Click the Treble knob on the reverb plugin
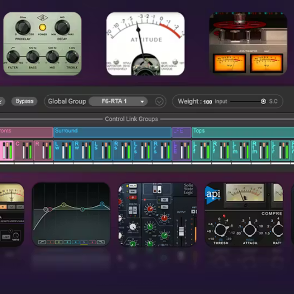 [x=72, y=57]
